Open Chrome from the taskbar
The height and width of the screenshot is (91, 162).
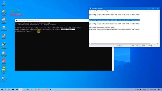(x=35, y=89)
